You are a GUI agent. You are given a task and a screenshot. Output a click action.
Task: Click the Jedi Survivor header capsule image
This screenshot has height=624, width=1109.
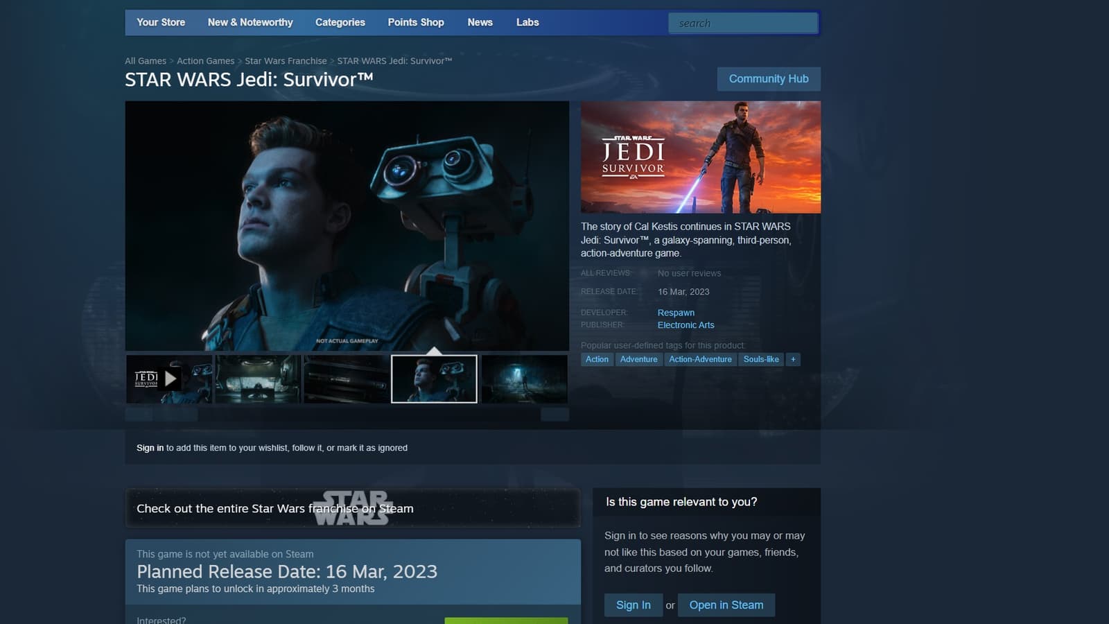(701, 157)
